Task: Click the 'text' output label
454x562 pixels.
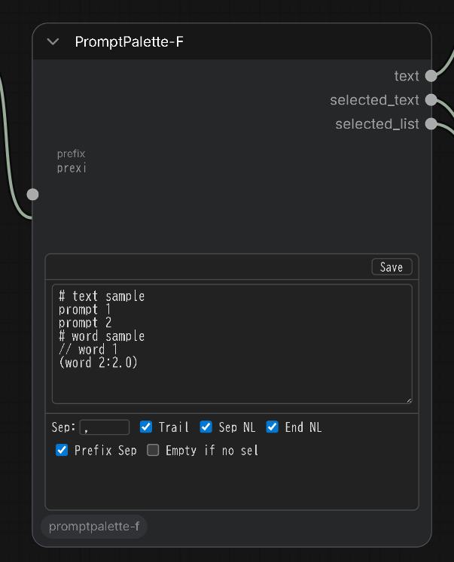Action: point(407,76)
